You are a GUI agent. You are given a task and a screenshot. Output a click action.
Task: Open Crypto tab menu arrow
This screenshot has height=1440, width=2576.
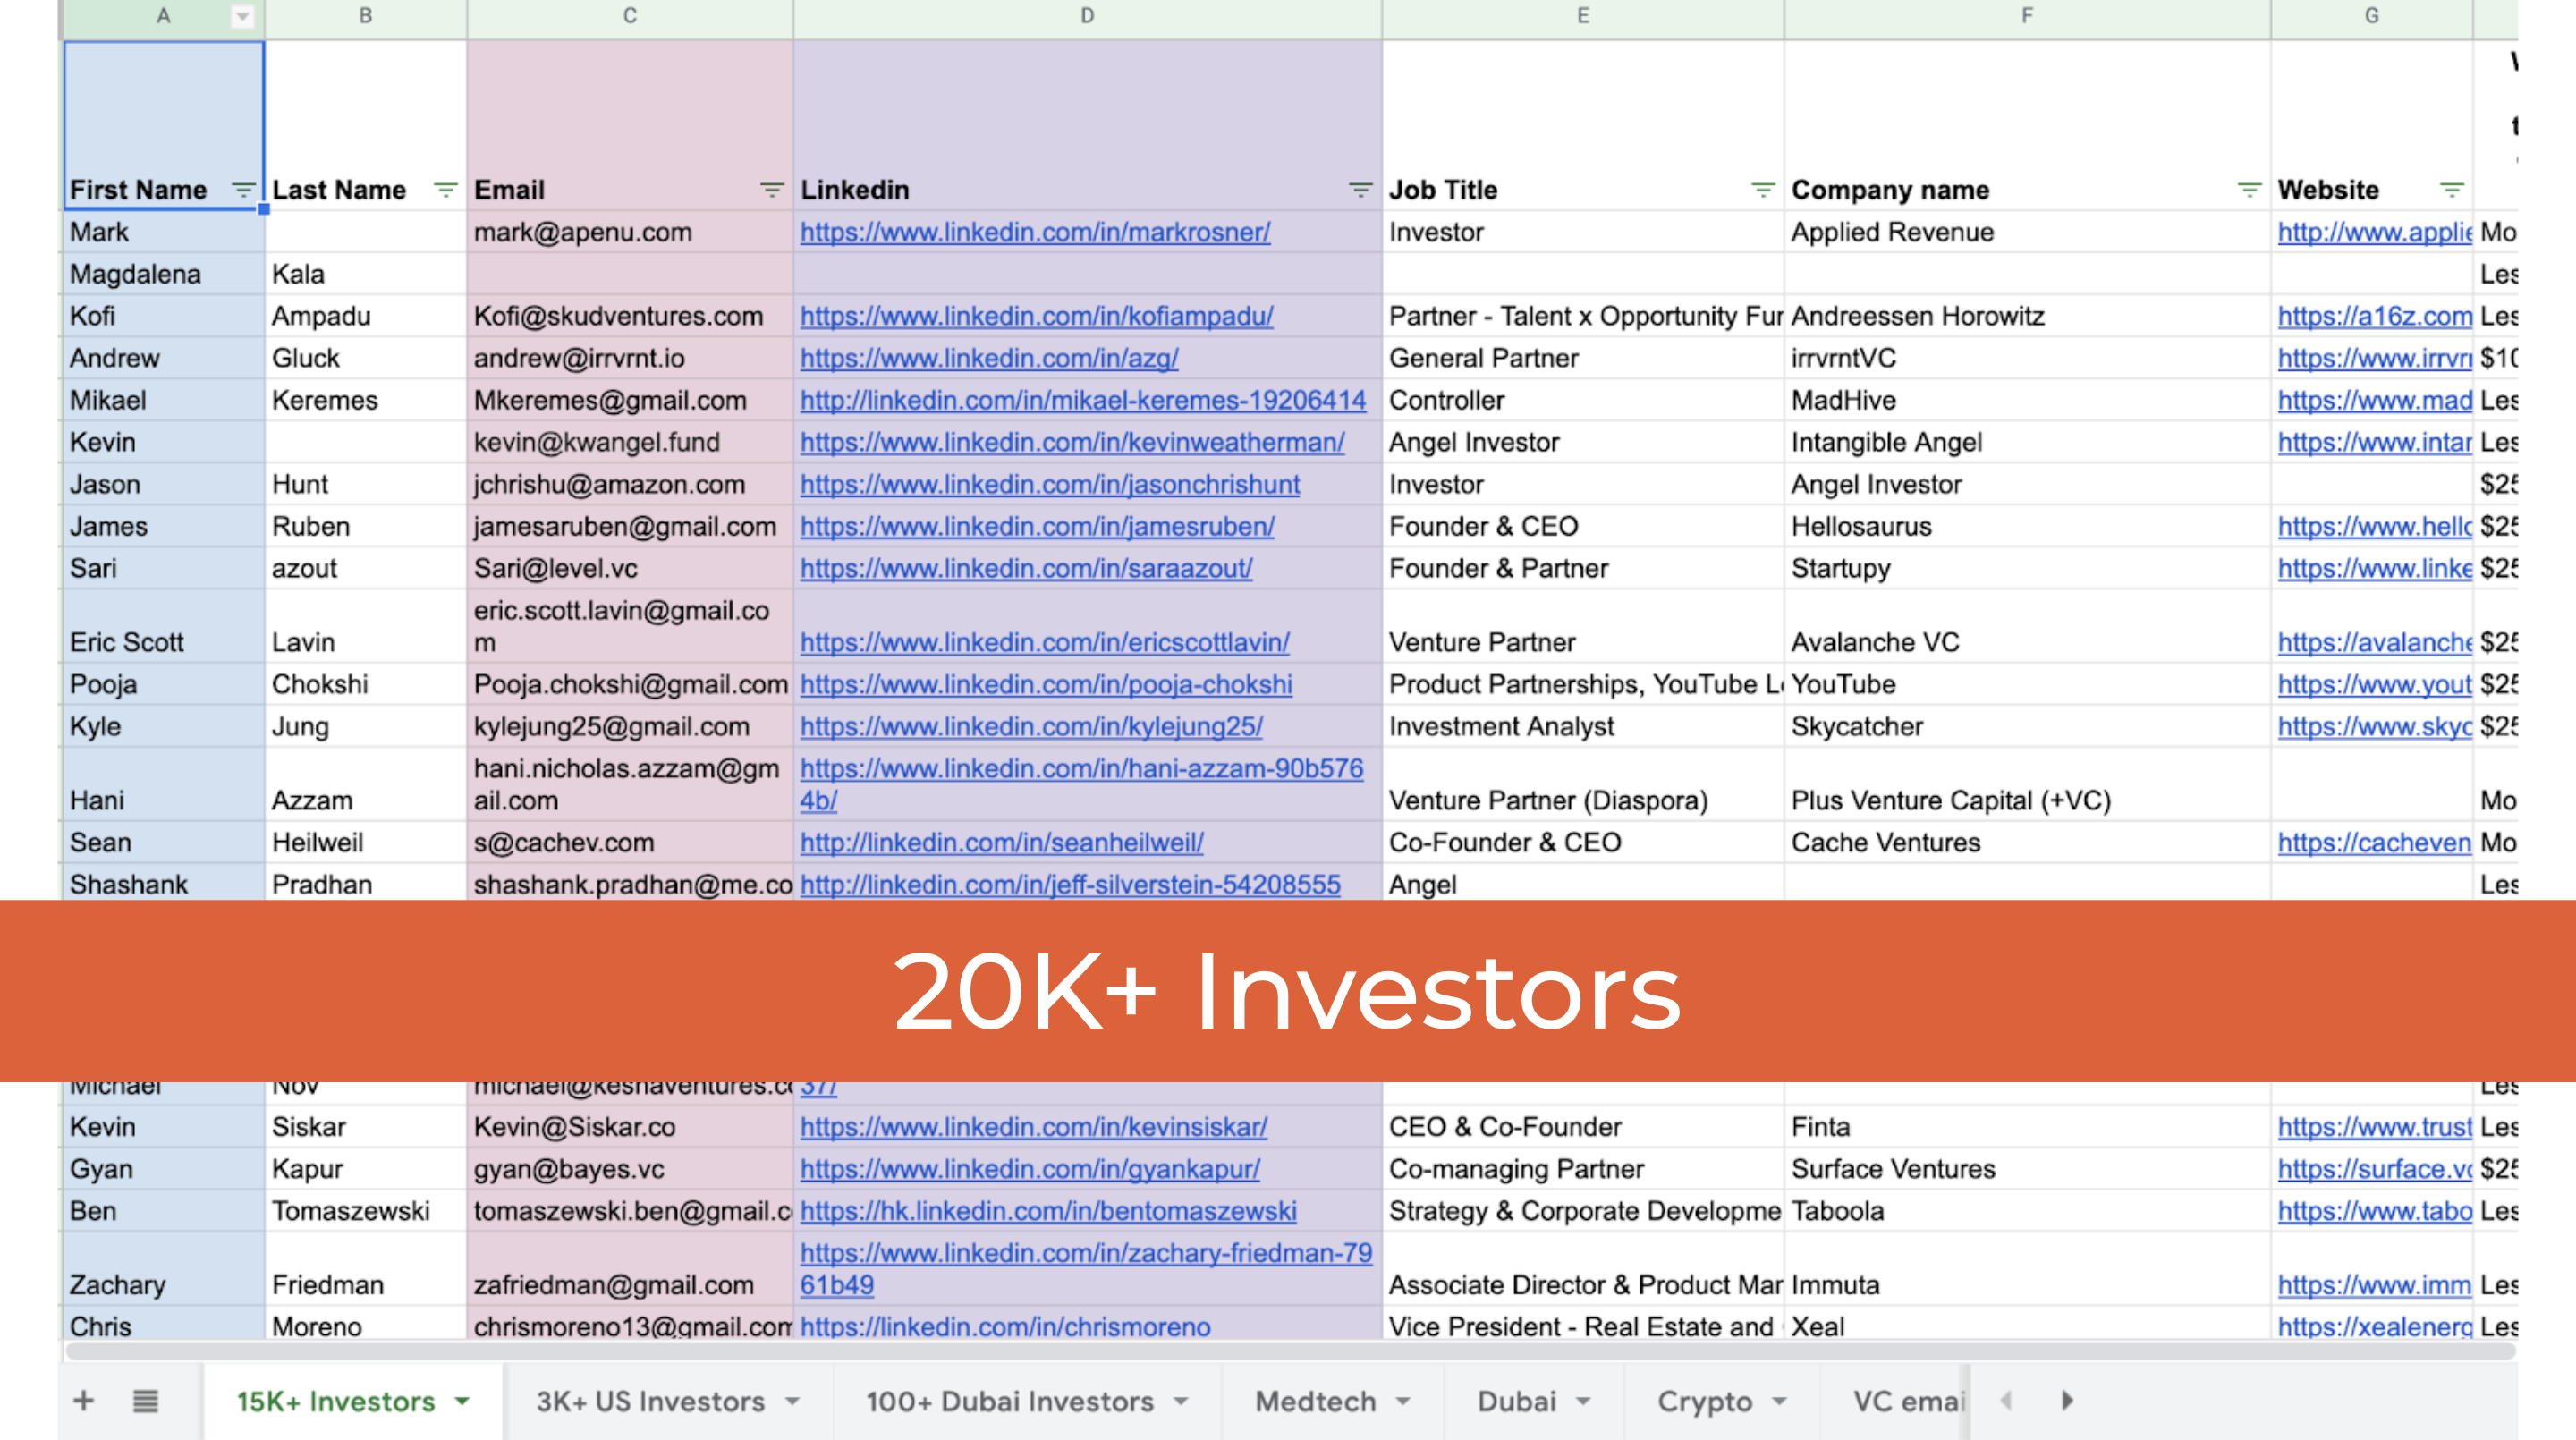point(1779,1402)
